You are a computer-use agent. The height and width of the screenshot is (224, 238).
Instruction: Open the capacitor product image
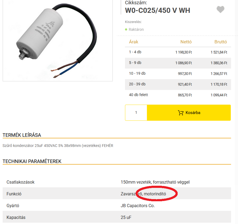click(57, 40)
